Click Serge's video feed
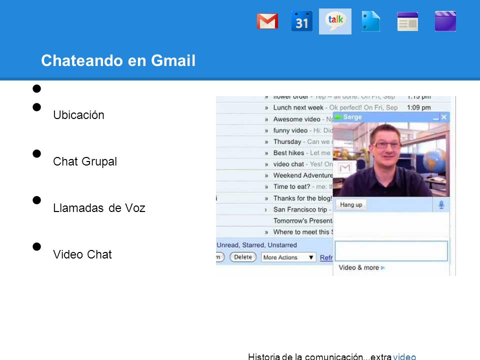The height and width of the screenshot is (360, 480). [x=391, y=159]
